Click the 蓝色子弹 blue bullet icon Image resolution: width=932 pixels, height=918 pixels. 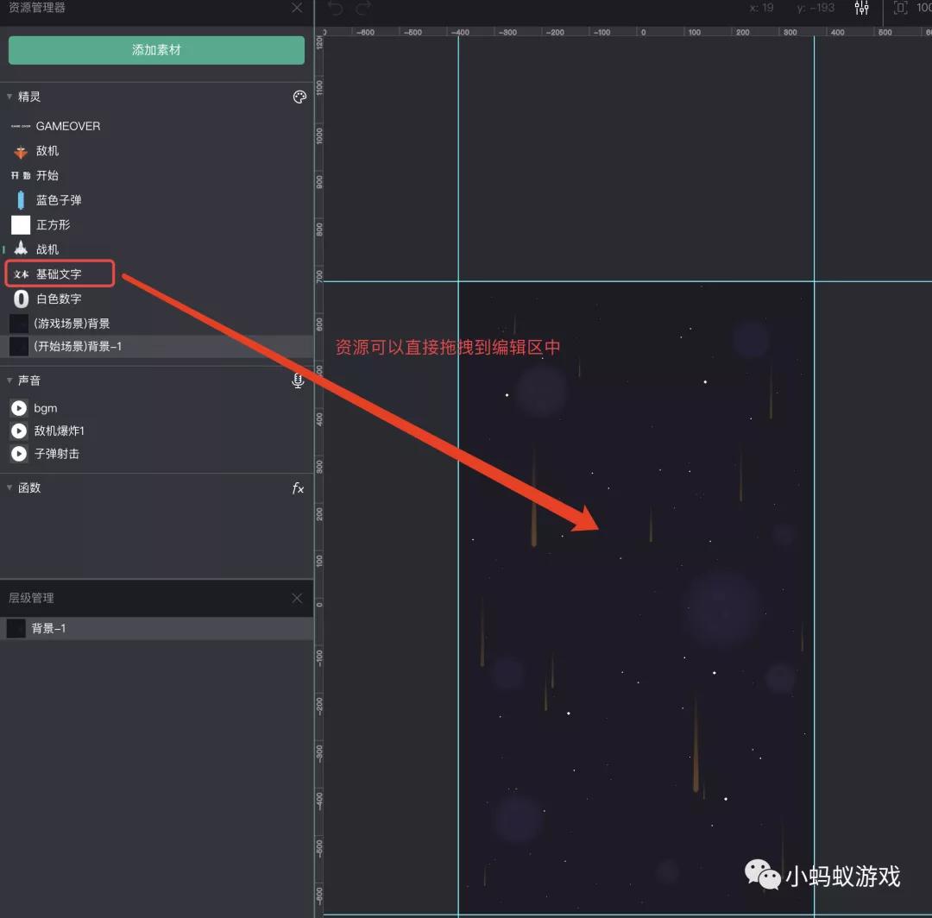(21, 199)
